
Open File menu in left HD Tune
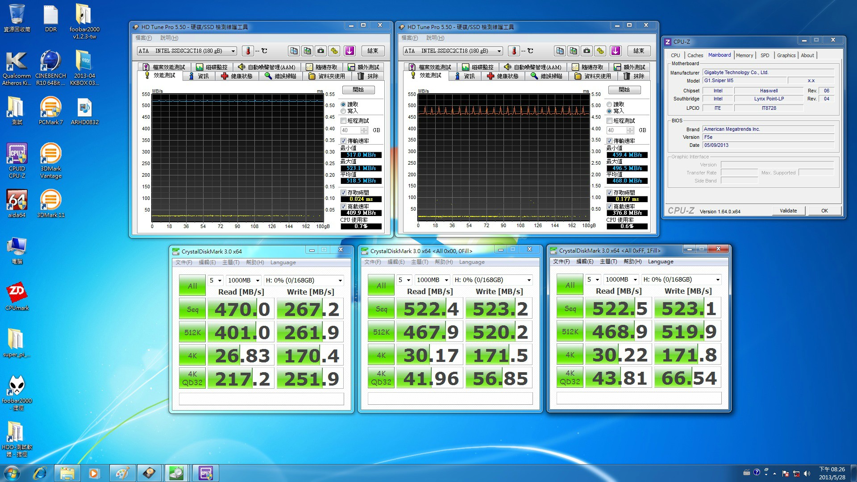click(144, 38)
